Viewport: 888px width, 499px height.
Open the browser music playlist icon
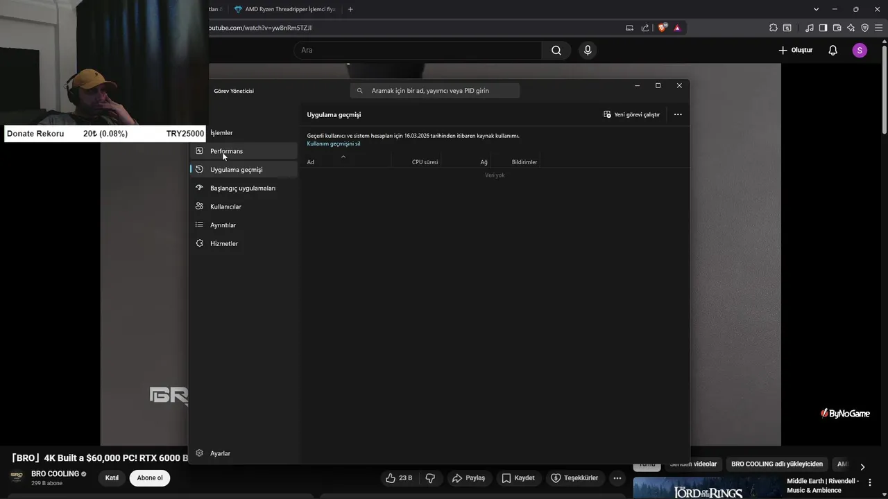pyautogui.click(x=809, y=28)
